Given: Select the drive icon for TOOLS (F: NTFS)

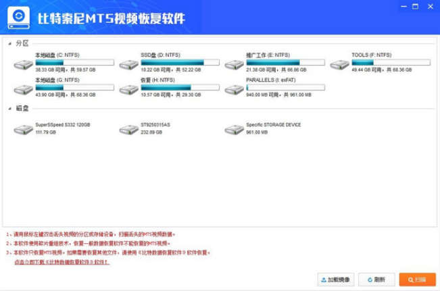Looking at the screenshot, I should tap(339, 65).
